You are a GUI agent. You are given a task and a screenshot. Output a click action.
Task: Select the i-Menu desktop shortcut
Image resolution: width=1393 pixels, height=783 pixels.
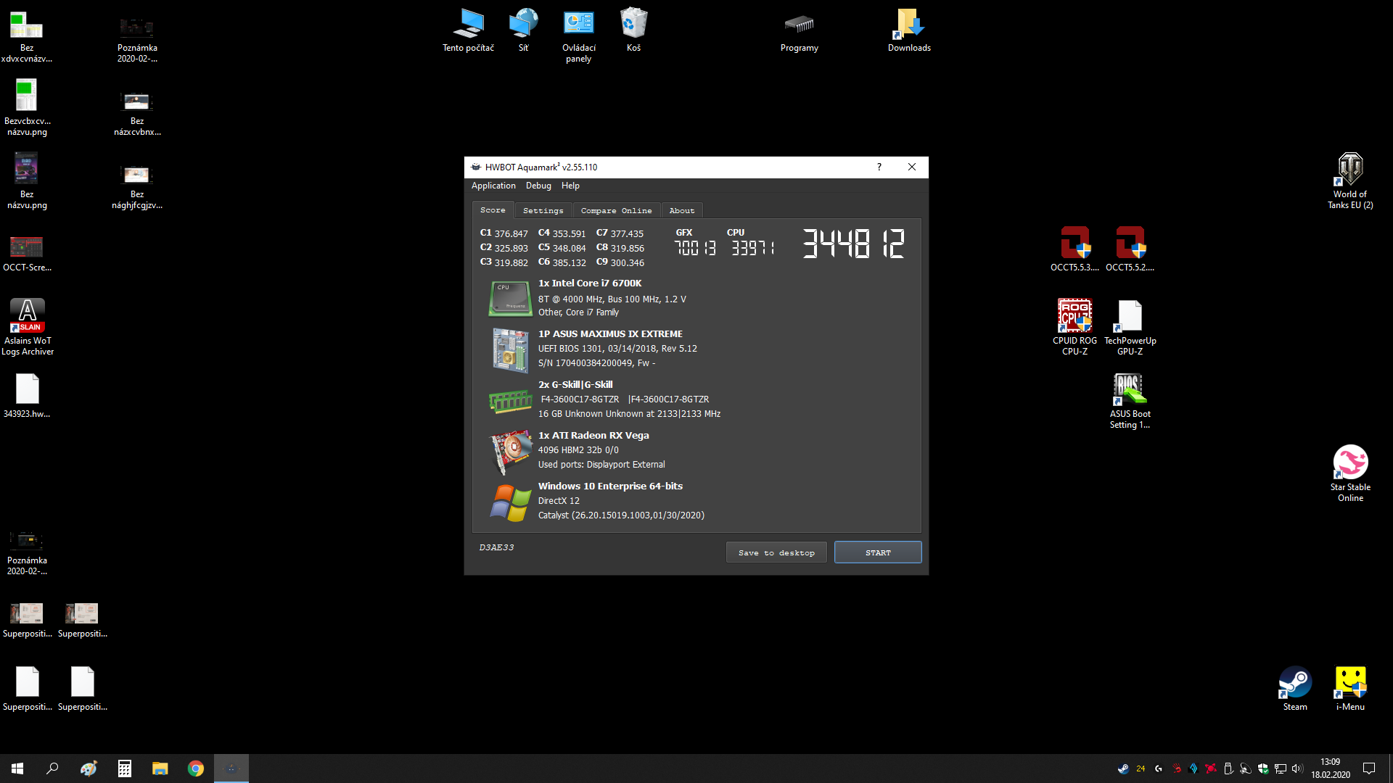click(1350, 689)
